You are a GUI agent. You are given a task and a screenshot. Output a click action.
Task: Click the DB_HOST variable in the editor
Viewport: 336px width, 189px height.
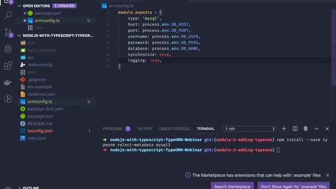point(180,25)
